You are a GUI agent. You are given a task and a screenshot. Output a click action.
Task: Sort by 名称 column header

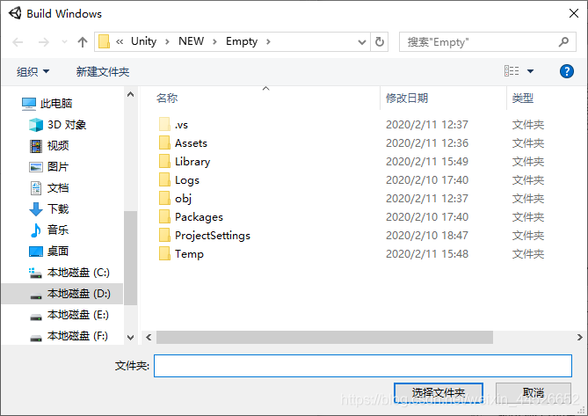pos(167,98)
